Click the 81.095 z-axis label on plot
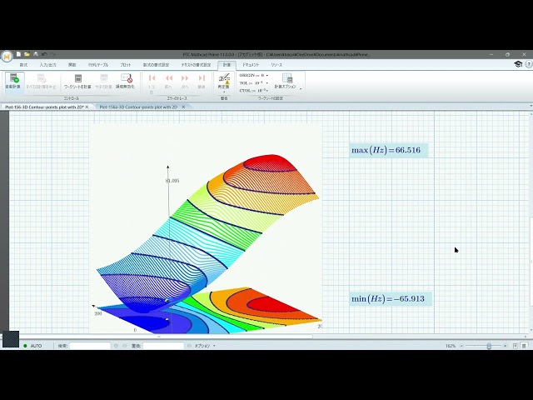 [172, 181]
